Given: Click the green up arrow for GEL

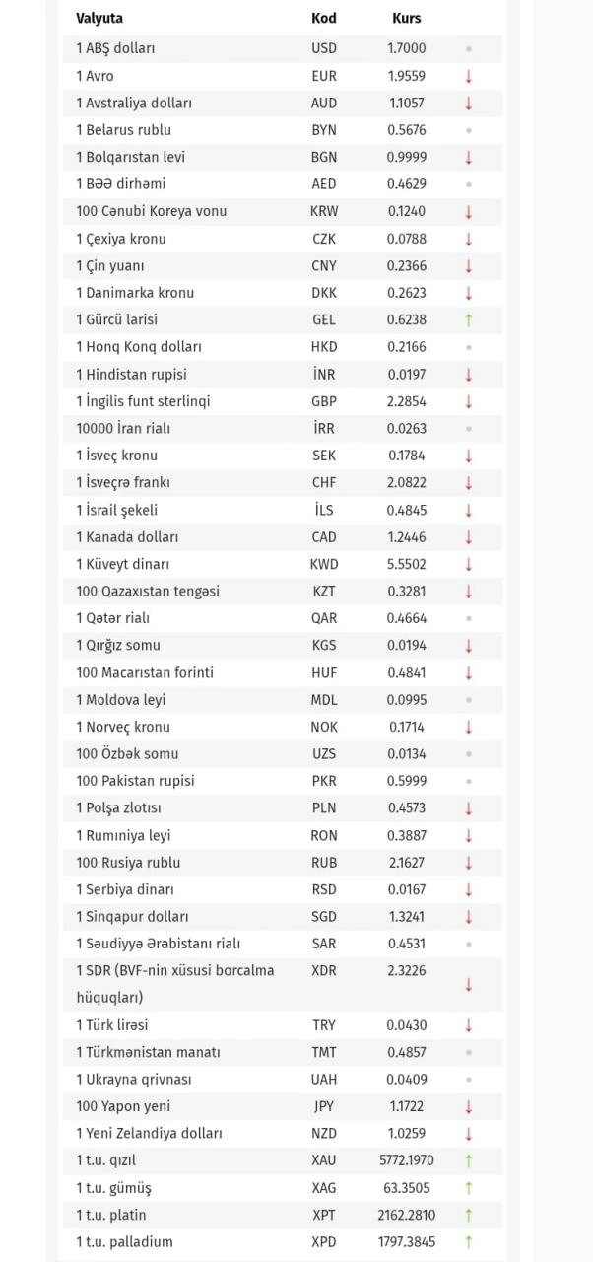Looking at the screenshot, I should (469, 319).
